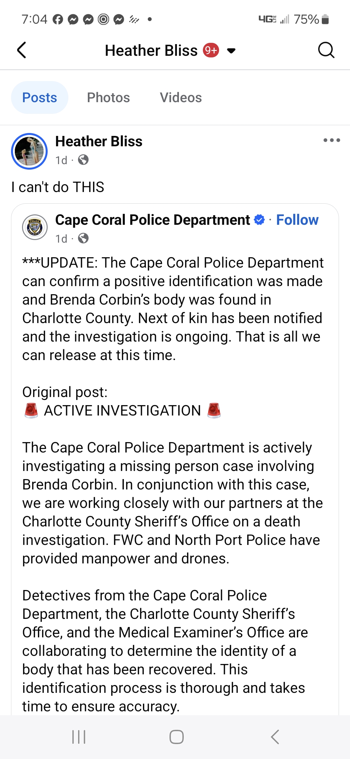
Task: Follow Cape Coral Police Department
Action: click(297, 220)
